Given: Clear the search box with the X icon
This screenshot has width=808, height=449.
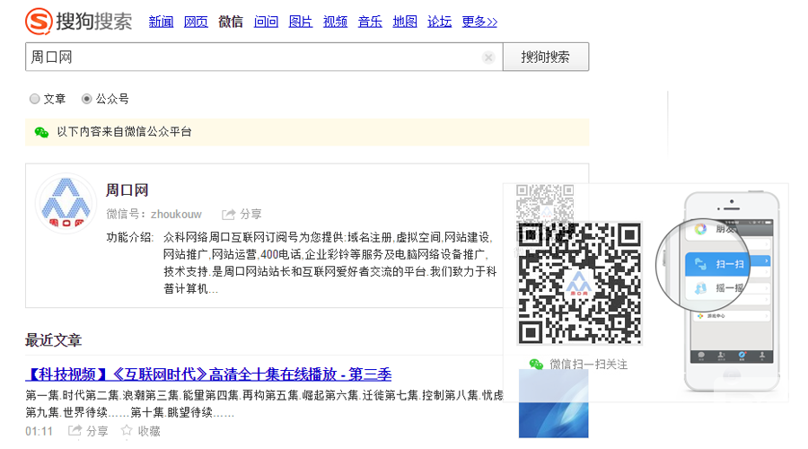Looking at the screenshot, I should coord(488,57).
